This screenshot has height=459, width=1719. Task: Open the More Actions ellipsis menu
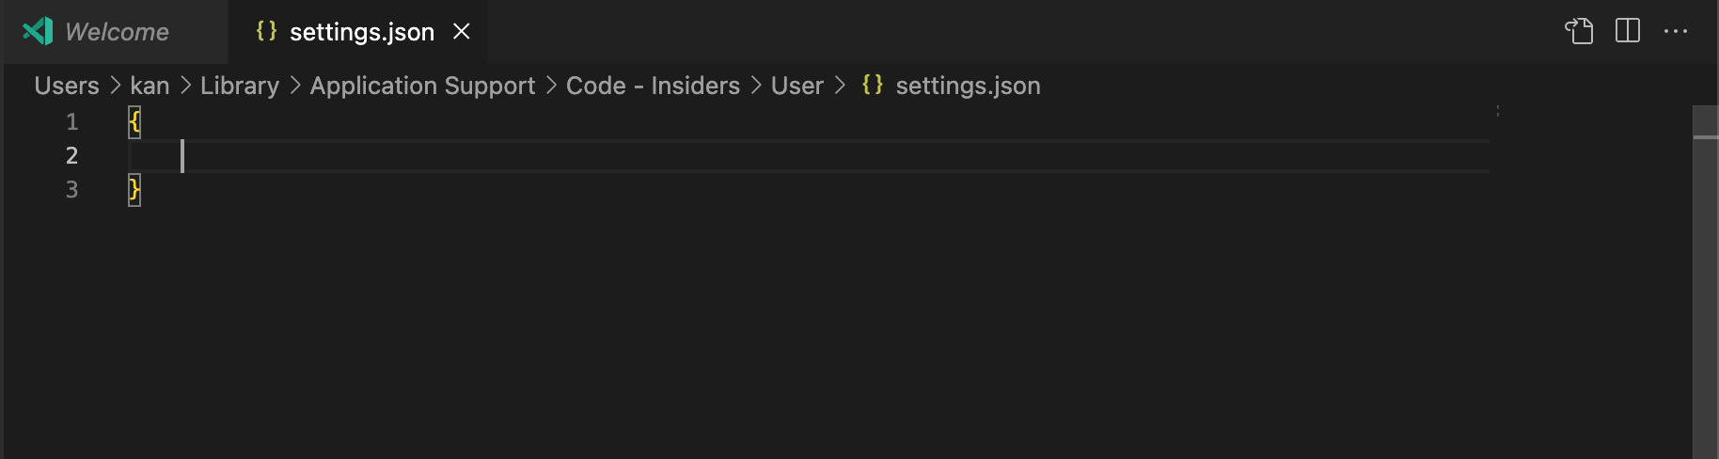[1676, 31]
